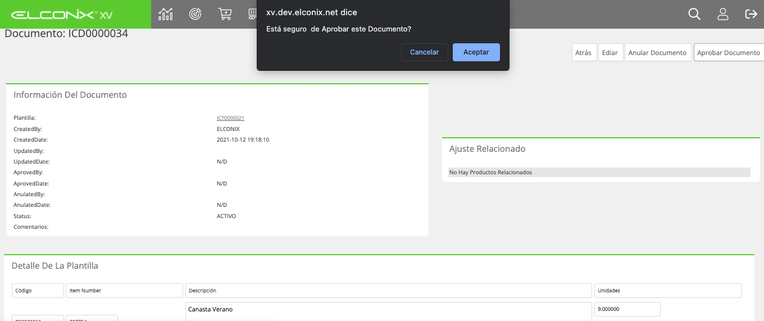Click the 'Plantilla:' label
The image size is (764, 321).
(x=25, y=118)
